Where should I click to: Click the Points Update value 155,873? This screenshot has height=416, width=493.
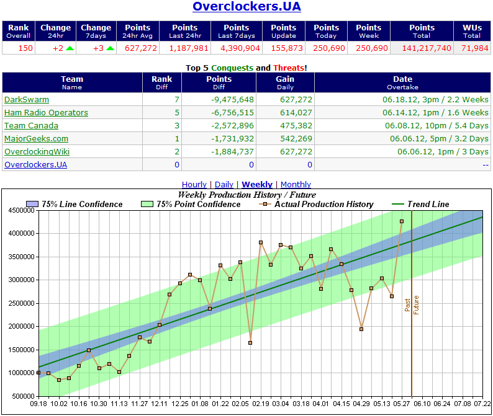(x=287, y=48)
